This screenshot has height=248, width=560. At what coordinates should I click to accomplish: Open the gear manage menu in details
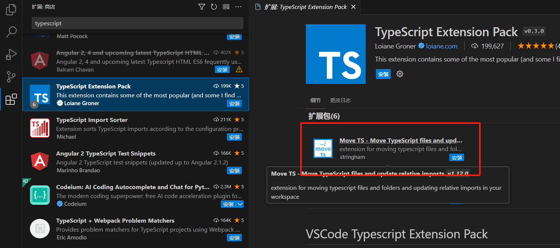coord(400,74)
